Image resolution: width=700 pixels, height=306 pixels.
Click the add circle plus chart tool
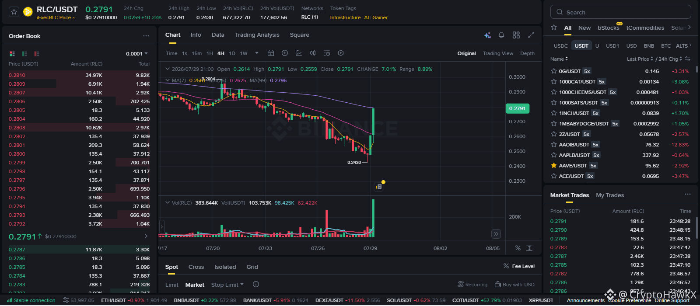[285, 53]
